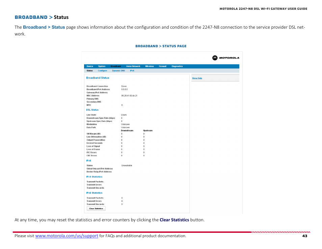Open the Home Network tab
The height and width of the screenshot is (249, 322).
pyautogui.click(x=133, y=66)
